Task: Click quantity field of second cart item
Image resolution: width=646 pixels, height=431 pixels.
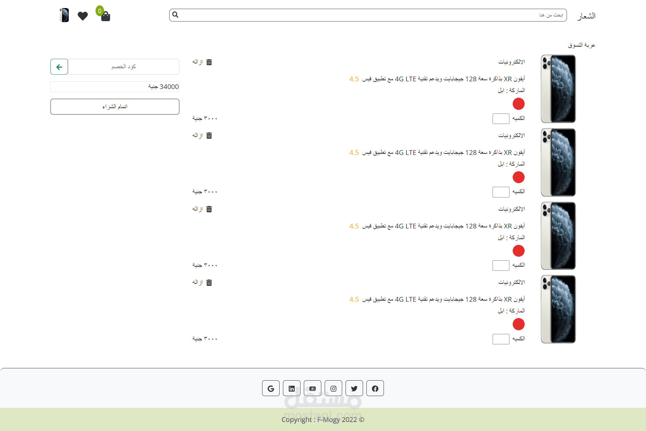Action: coord(501,192)
